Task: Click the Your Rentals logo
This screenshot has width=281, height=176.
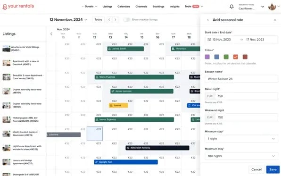Action: click(x=18, y=7)
